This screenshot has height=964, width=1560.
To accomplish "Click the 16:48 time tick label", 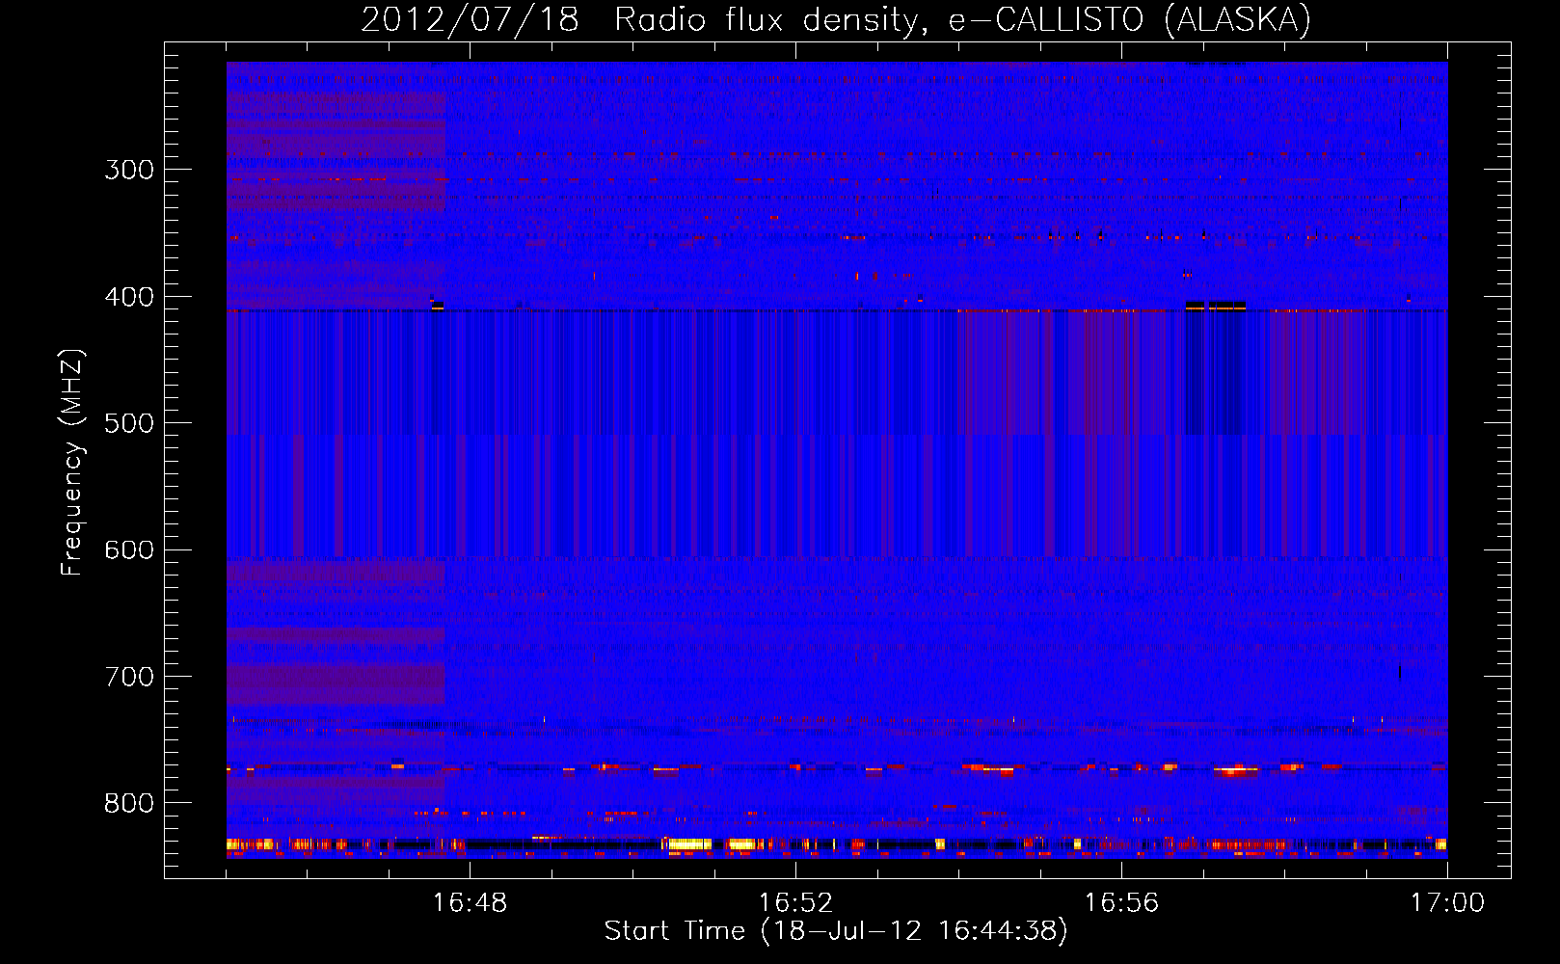I will [x=470, y=902].
